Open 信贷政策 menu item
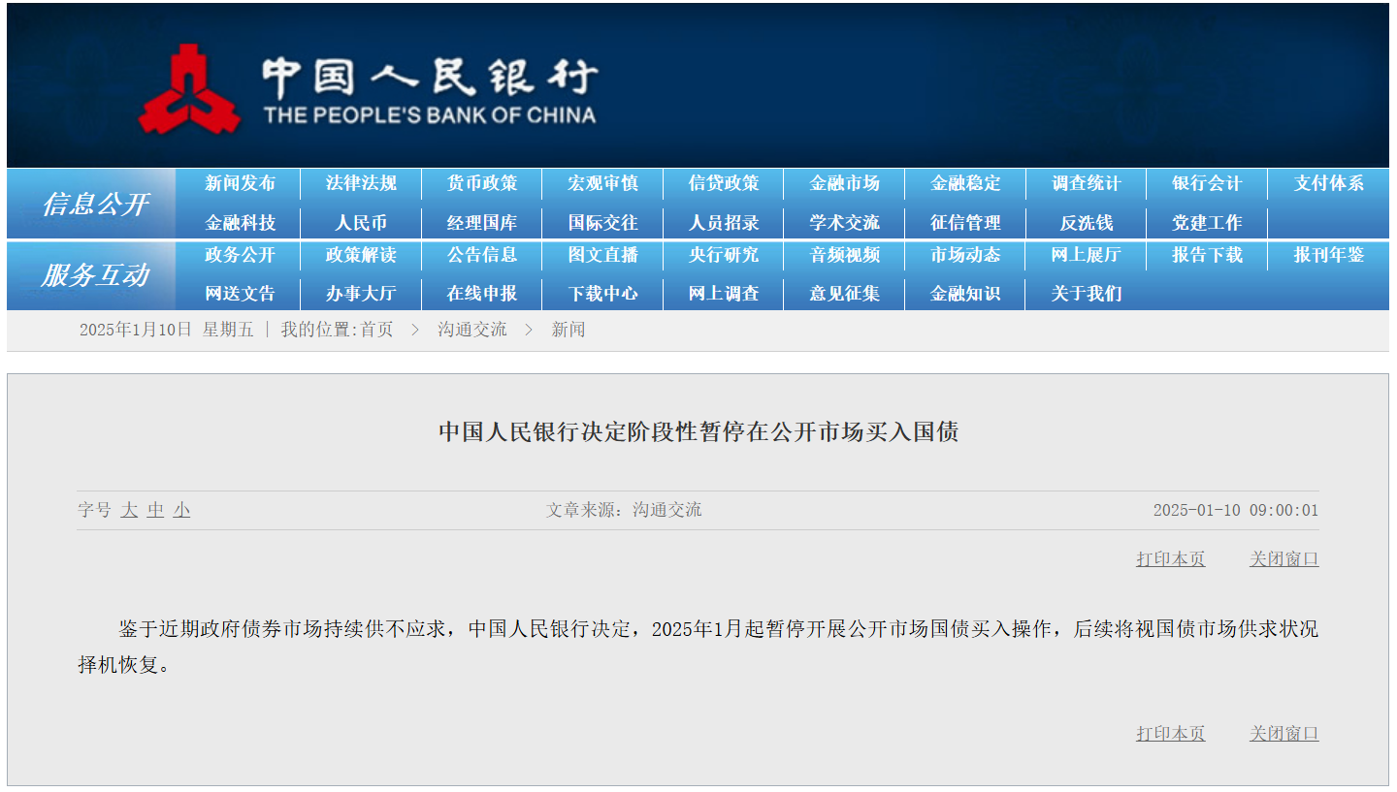 tap(724, 183)
